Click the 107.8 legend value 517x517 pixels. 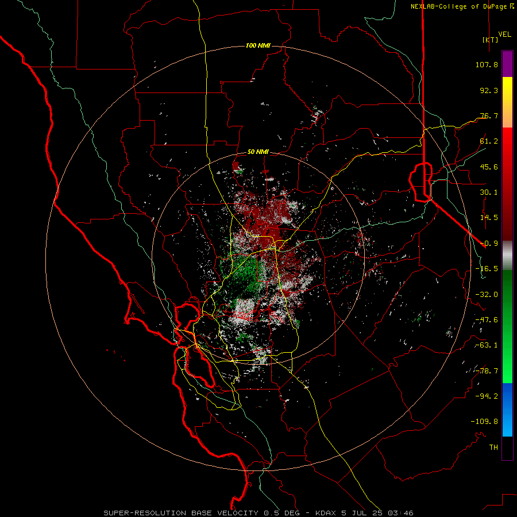point(487,64)
